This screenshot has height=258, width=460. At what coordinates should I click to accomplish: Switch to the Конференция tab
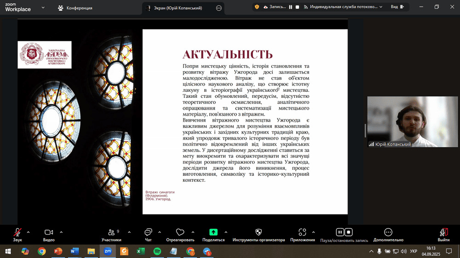[75, 8]
